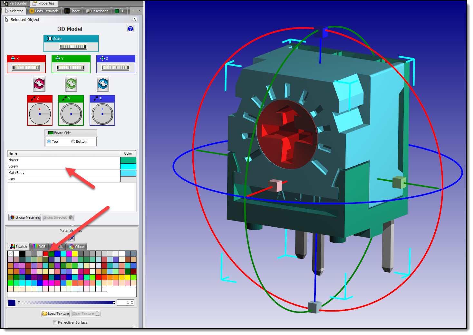This screenshot has height=335, width=473.
Task: Click the Holder green color cell
Action: (128, 160)
